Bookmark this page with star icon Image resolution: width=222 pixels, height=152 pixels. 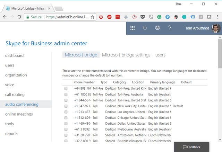point(93,17)
